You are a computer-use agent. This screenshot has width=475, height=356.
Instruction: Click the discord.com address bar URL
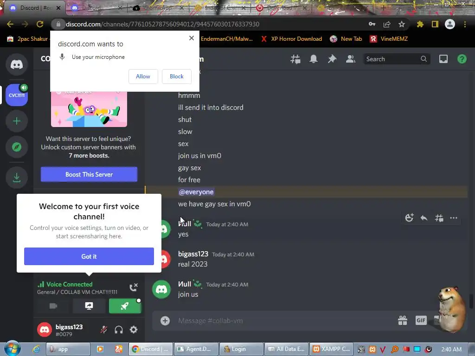[162, 24]
